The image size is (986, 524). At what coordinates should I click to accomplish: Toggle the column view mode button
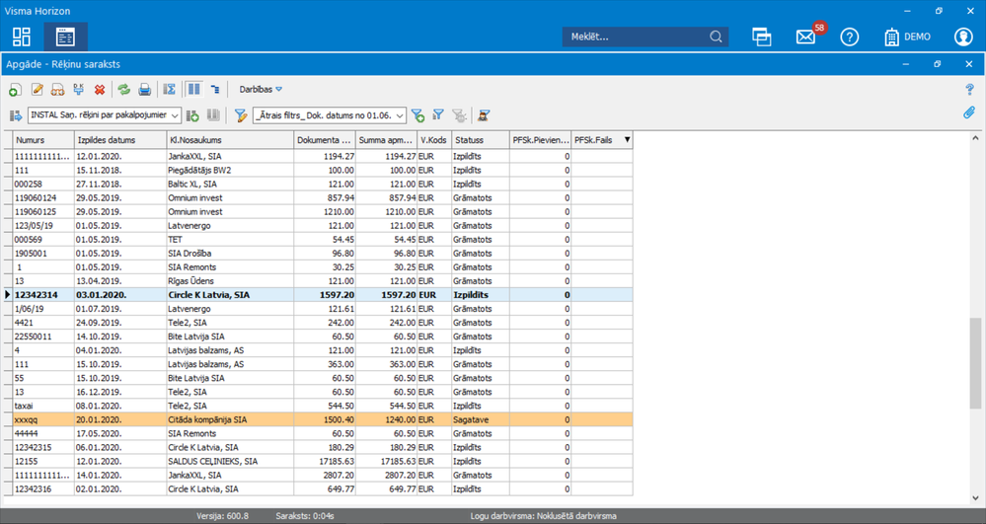pyautogui.click(x=194, y=90)
